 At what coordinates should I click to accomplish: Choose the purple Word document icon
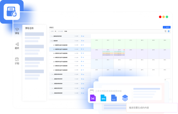point(93,98)
